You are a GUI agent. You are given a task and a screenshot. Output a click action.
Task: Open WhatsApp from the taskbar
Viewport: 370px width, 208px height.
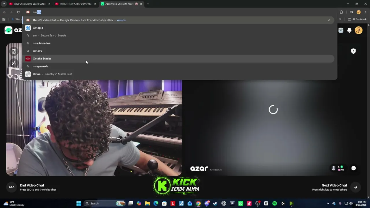240,203
